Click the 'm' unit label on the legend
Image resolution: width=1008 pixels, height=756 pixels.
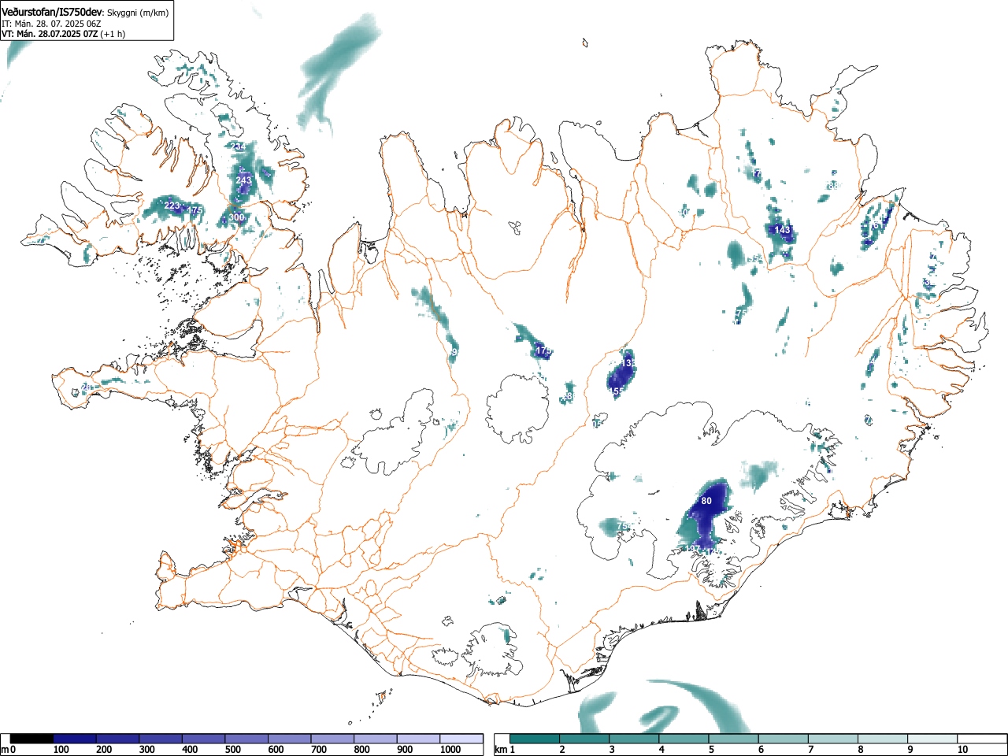click(5, 750)
